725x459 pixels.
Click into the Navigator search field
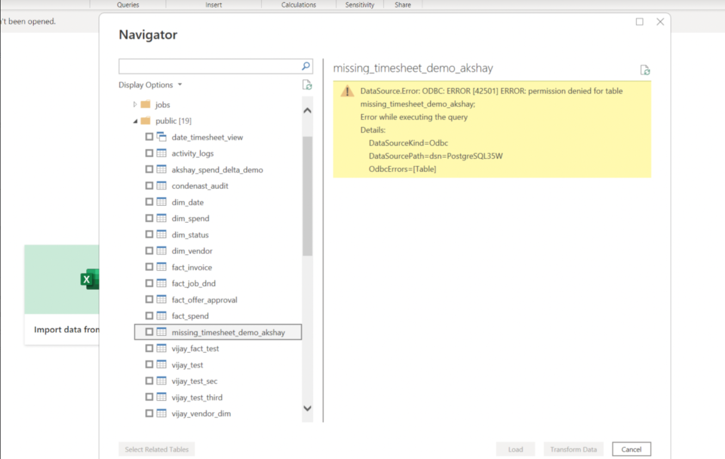(209, 66)
